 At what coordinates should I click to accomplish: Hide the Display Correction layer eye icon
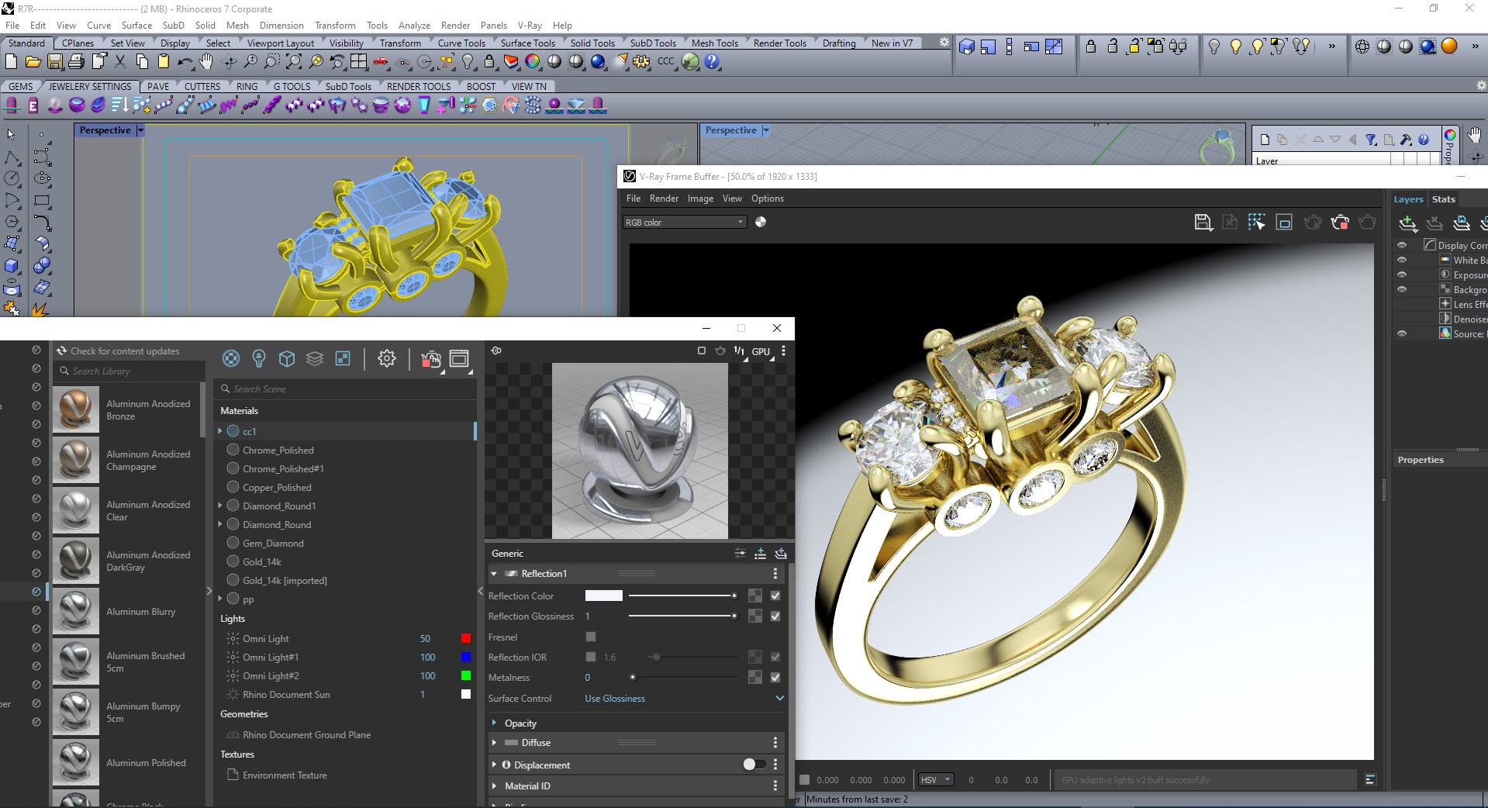click(x=1402, y=245)
